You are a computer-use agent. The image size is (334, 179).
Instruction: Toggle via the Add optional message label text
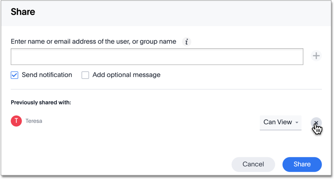(126, 75)
